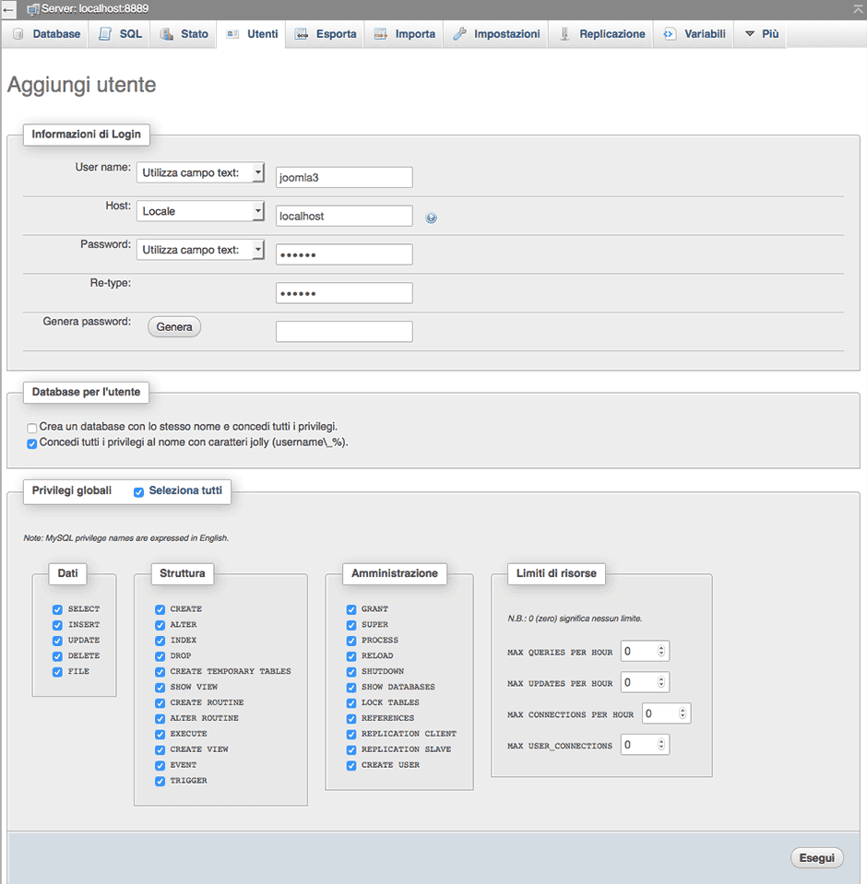Click the Esporta tab icon

click(x=302, y=34)
